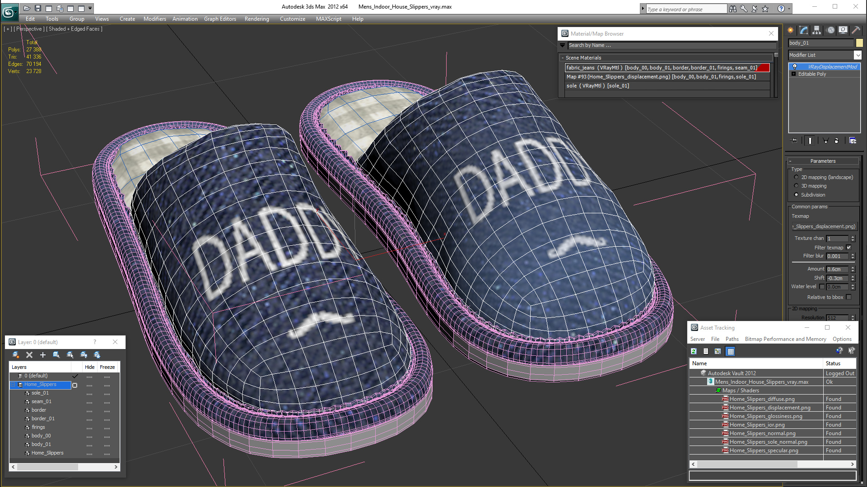Uncheck the Filter texmap checkbox
Image resolution: width=867 pixels, height=487 pixels.
[848, 248]
